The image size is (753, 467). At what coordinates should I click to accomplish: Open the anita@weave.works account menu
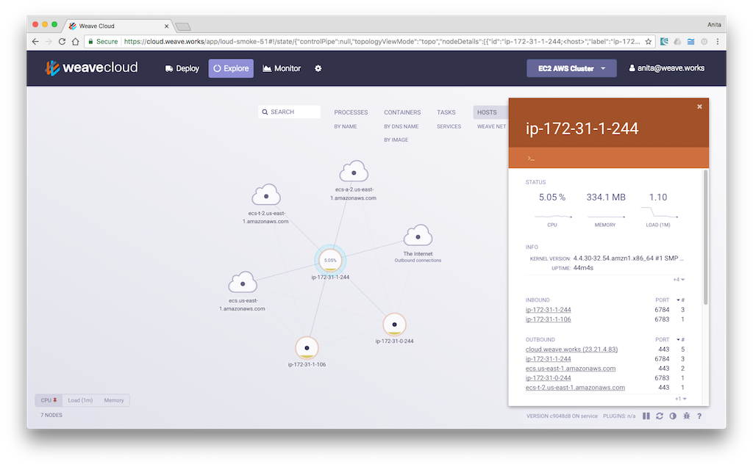coord(666,68)
